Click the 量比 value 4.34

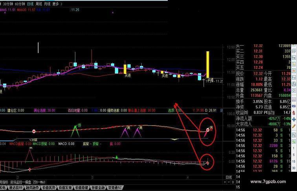point(287,90)
